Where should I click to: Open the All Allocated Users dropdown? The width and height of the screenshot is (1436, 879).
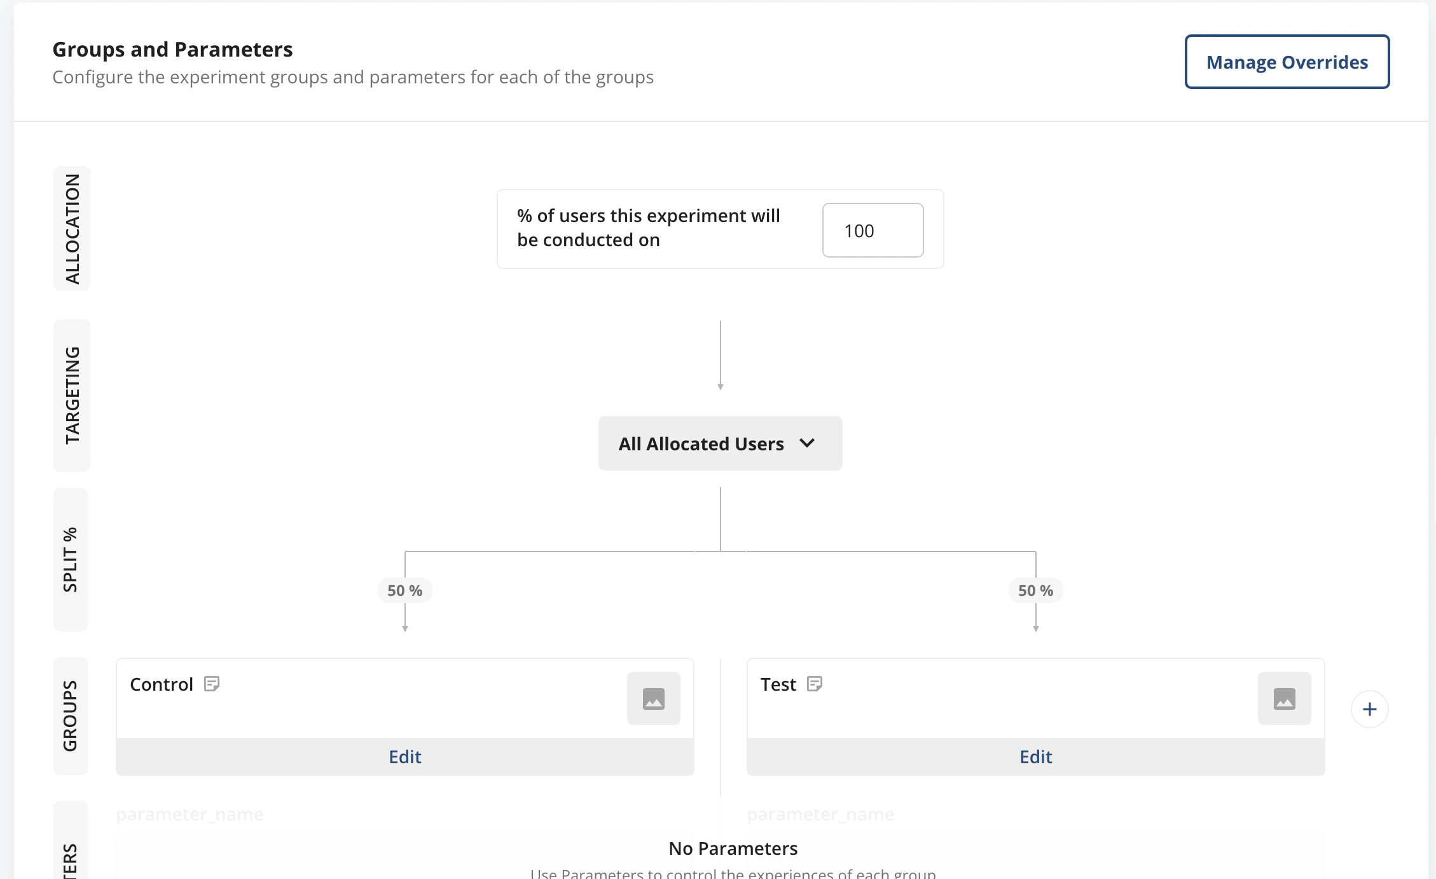pos(719,443)
